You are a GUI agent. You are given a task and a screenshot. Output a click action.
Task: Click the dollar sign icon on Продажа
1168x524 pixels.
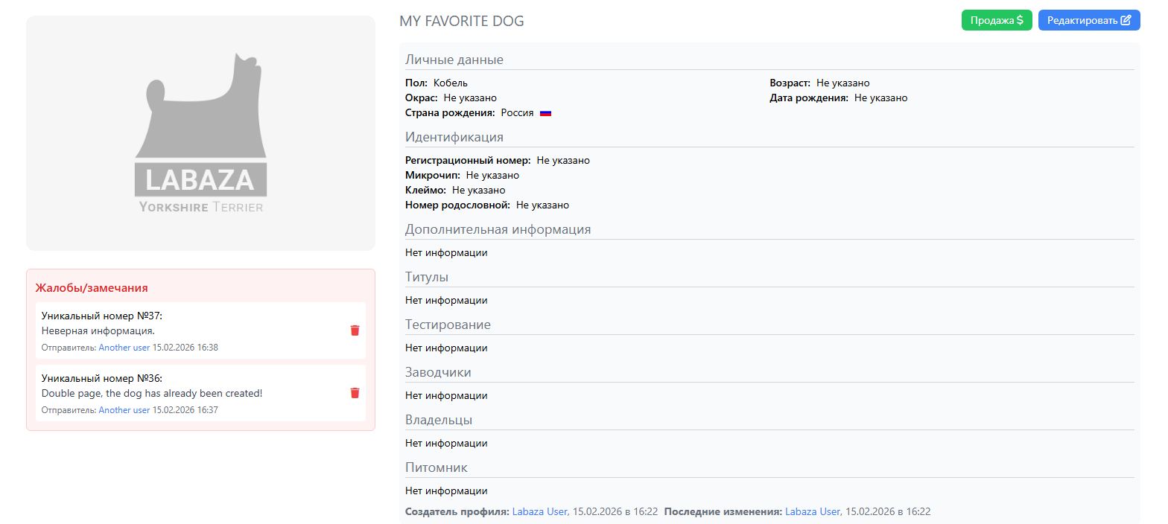point(1020,21)
